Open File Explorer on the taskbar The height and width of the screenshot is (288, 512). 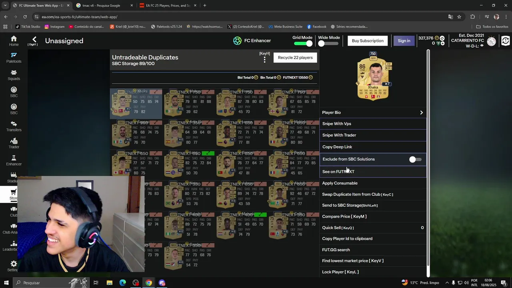109,283
